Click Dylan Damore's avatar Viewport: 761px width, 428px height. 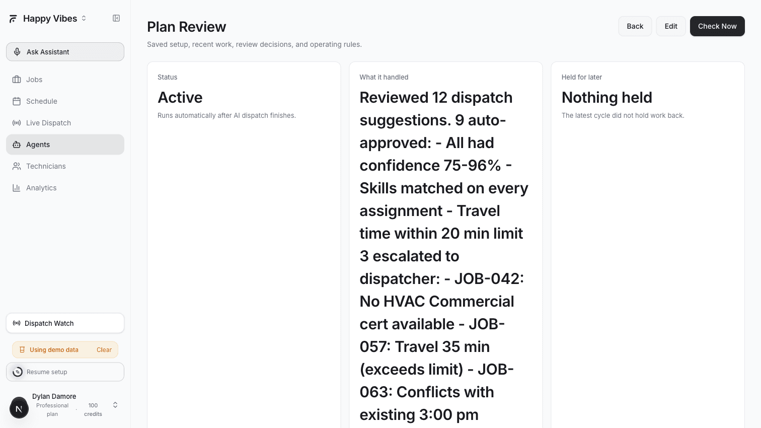[19, 407]
